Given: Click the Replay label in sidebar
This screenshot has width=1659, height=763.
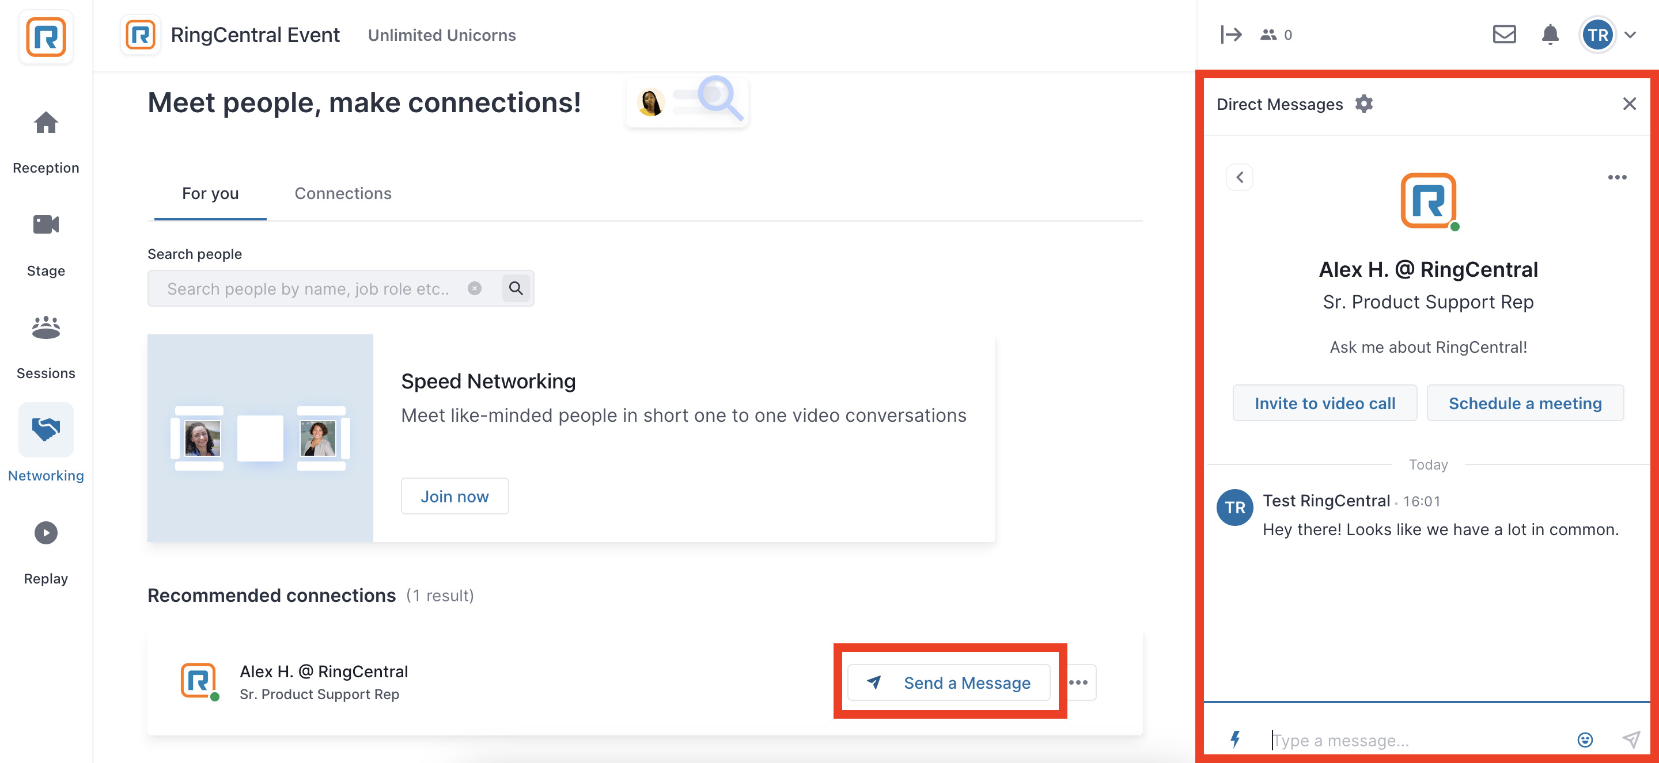Looking at the screenshot, I should click(46, 578).
